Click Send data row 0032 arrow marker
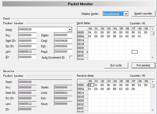 (87, 52)
